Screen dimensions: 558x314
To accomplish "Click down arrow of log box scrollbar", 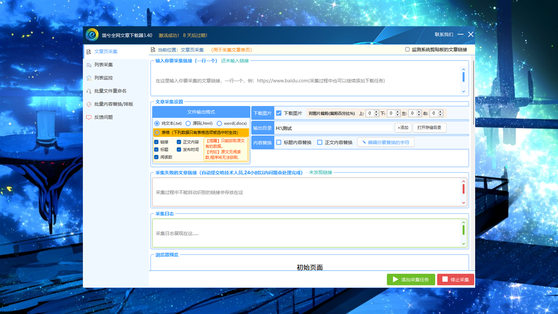I will pos(463,244).
